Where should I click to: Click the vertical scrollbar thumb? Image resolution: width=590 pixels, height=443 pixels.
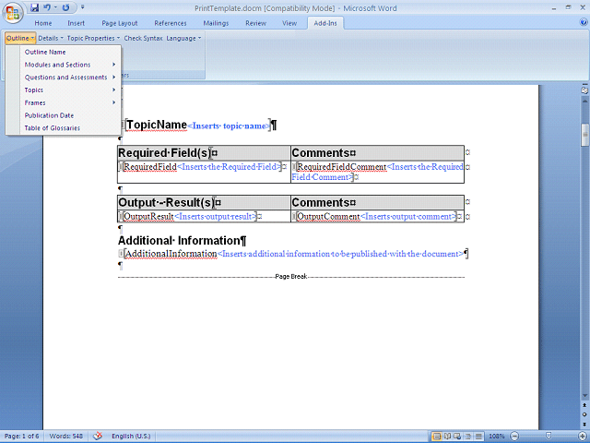coord(584,135)
